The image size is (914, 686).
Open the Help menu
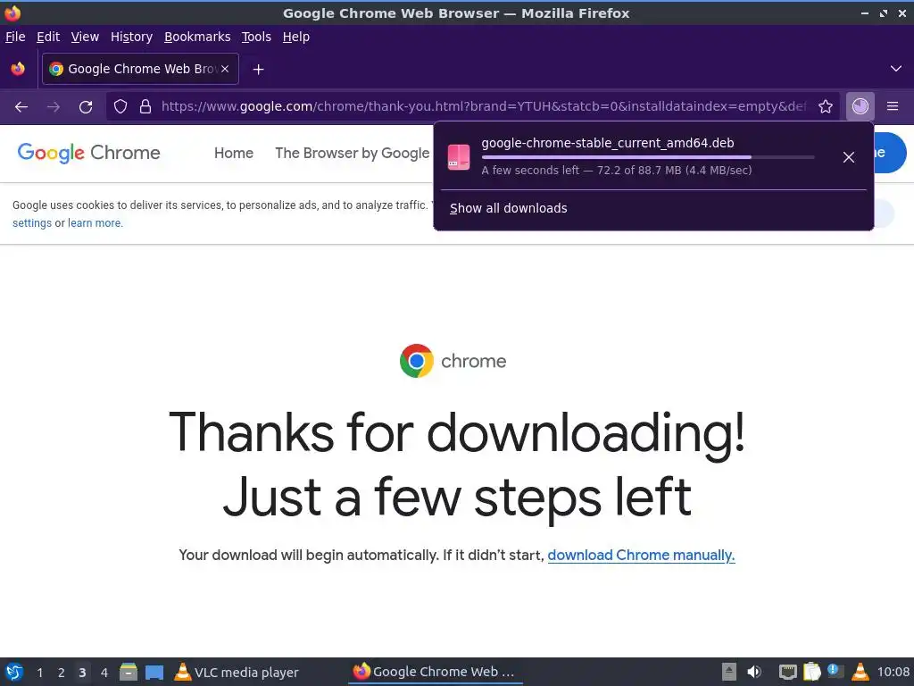[x=296, y=37]
